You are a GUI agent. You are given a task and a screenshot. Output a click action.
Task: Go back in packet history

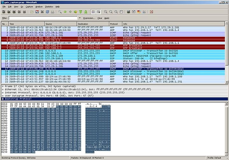(x=65, y=12)
